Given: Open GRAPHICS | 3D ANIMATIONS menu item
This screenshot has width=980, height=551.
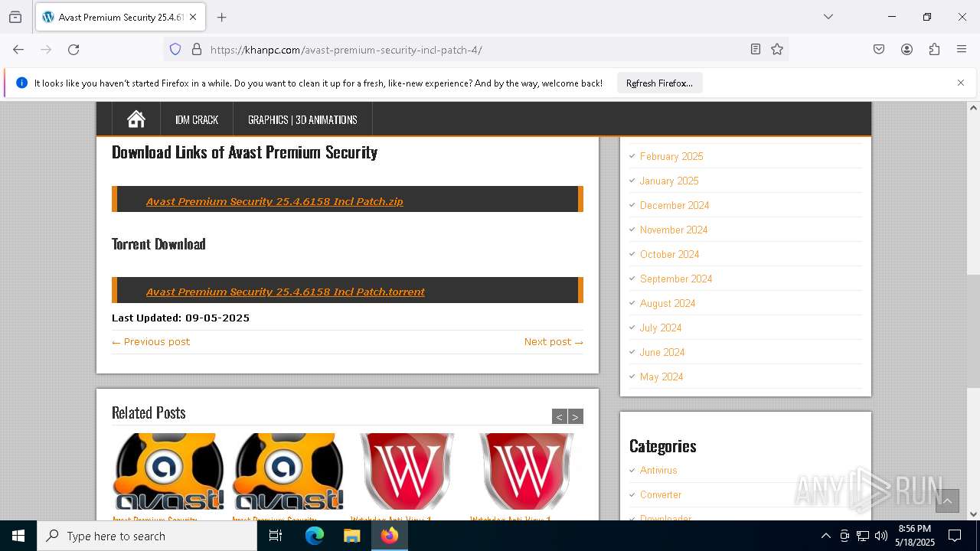Looking at the screenshot, I should pos(302,119).
